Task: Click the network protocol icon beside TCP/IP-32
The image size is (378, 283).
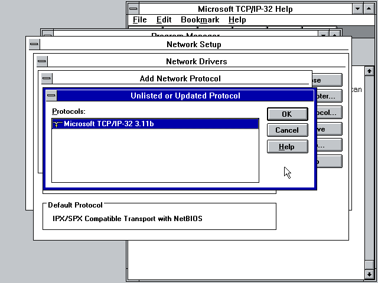Action: [x=57, y=124]
